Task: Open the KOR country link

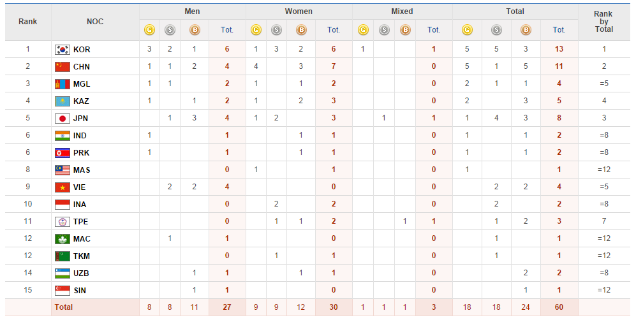Action: tap(82, 50)
